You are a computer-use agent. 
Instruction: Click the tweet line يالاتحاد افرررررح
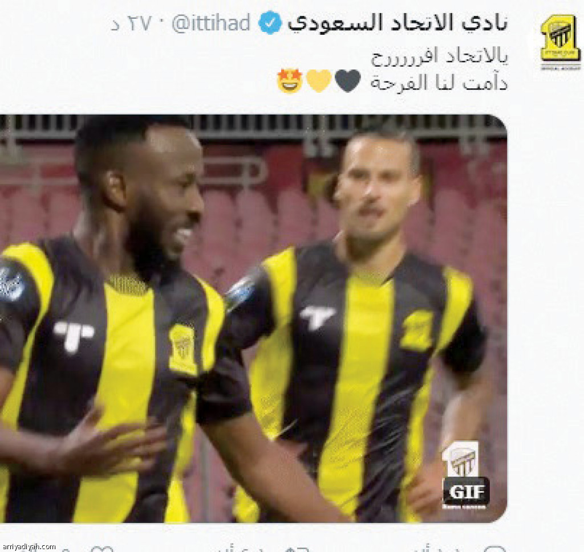[439, 57]
